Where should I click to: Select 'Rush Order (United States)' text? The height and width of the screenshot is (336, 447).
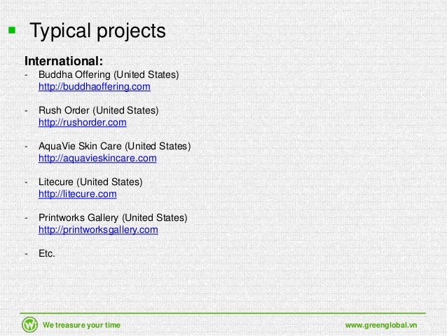98,110
